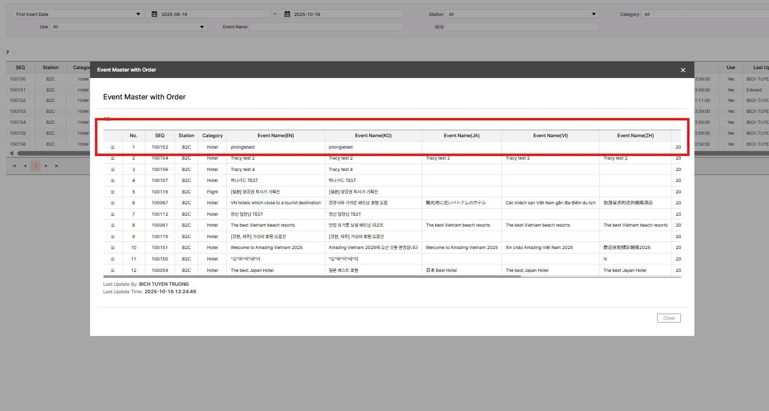Screen dimensions: 769x411
Task: Open calendar icon for start date 2025-08-16
Action: point(155,14)
